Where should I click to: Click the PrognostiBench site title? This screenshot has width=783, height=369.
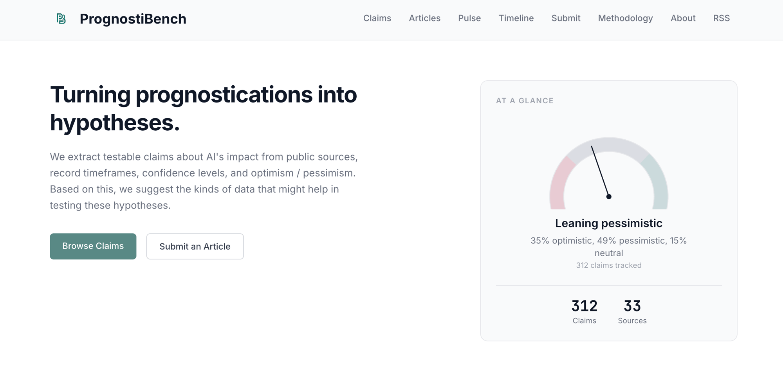[133, 19]
